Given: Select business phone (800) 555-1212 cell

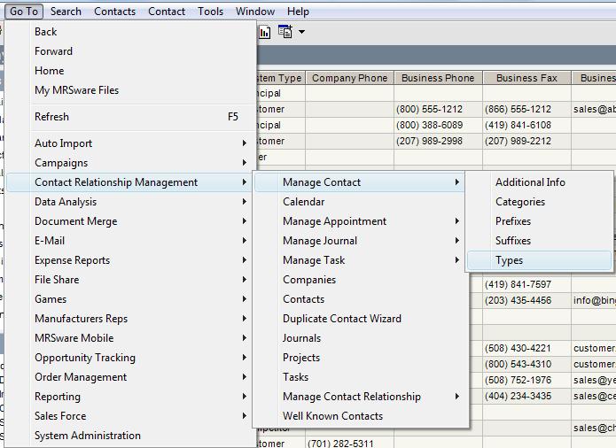Looking at the screenshot, I should 438,109.
